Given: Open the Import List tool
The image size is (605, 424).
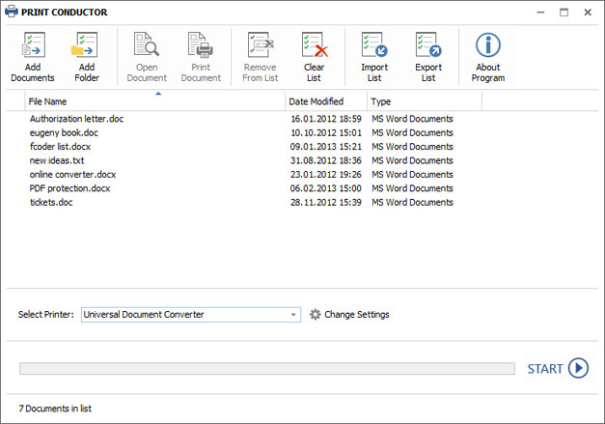Looking at the screenshot, I should coord(374,46).
